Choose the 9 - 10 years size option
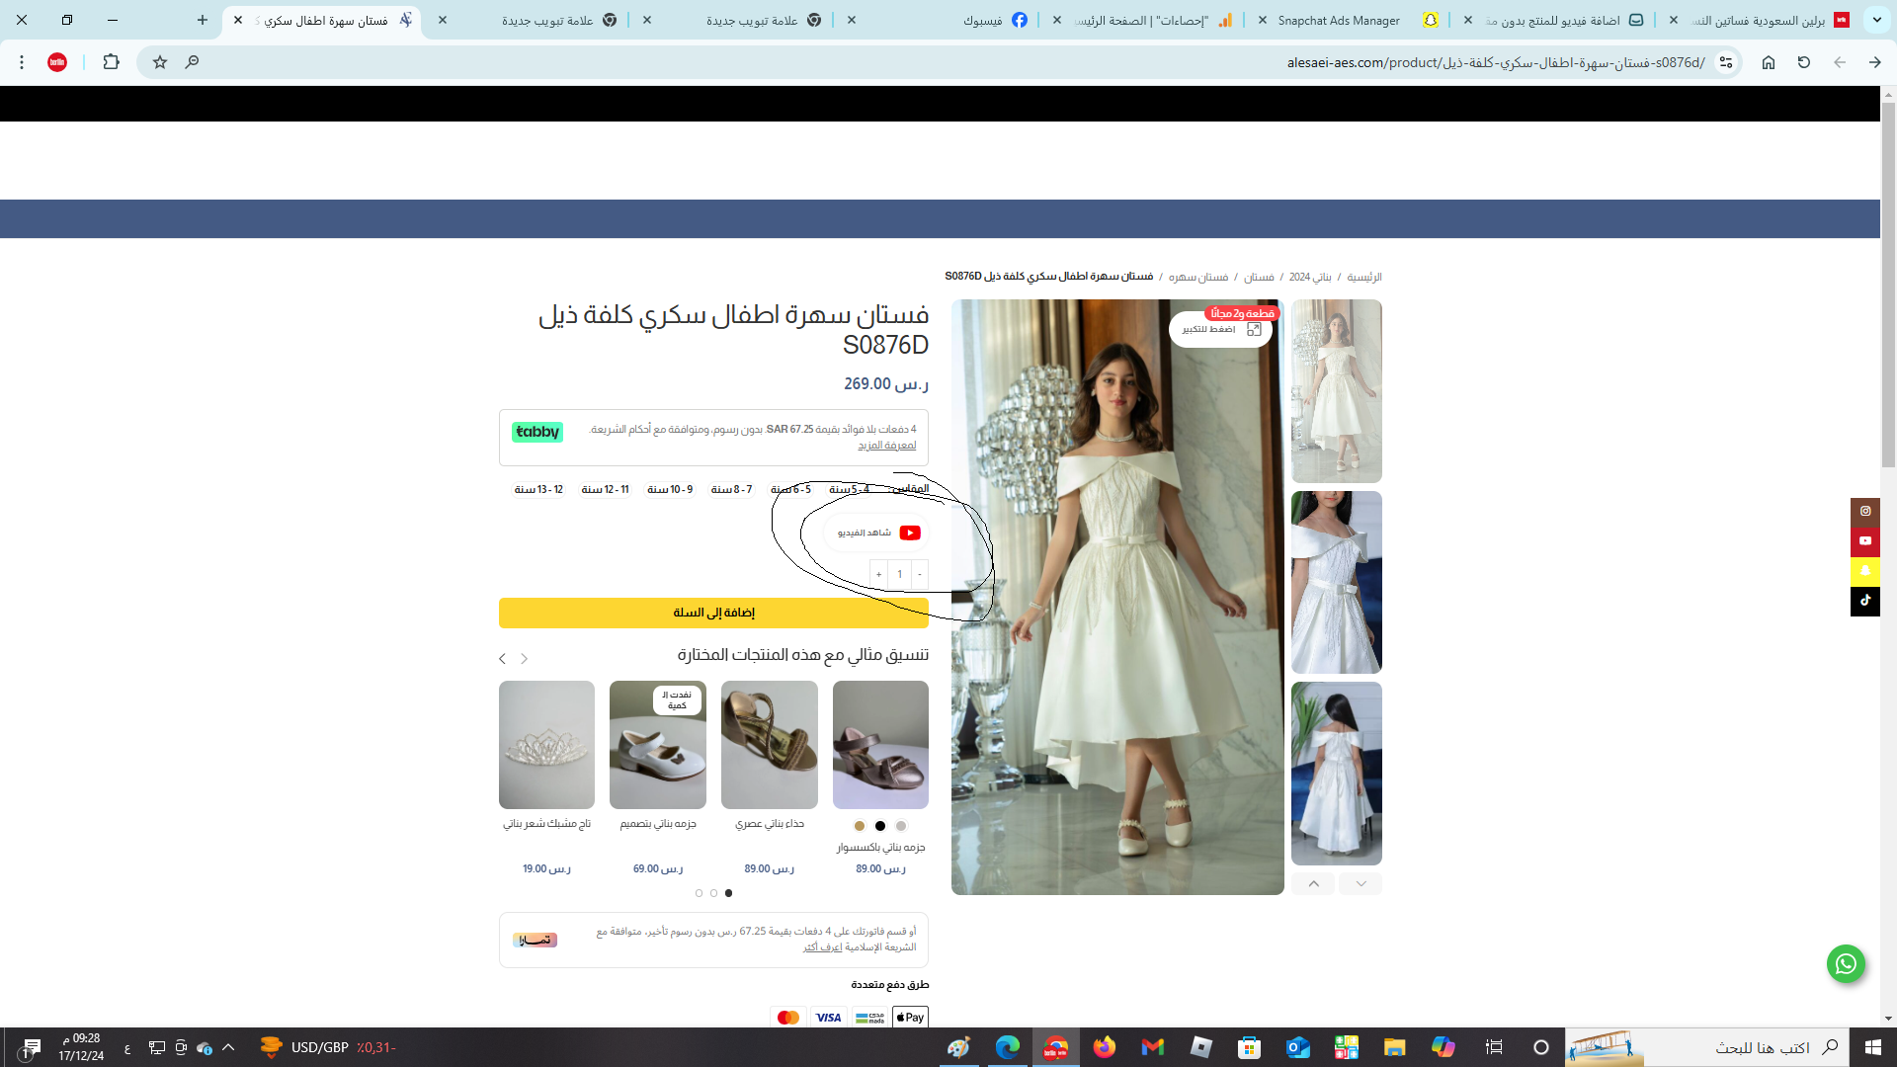This screenshot has width=1897, height=1067. point(670,489)
